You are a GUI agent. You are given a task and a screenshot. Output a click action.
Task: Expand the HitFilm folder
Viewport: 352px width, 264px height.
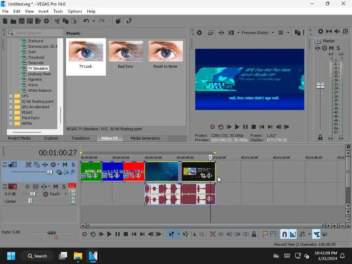11,123
